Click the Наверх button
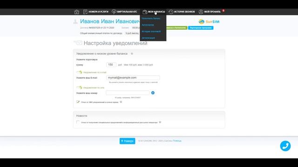Image resolution: width=298 pixels, height=167 pixels. (127, 141)
